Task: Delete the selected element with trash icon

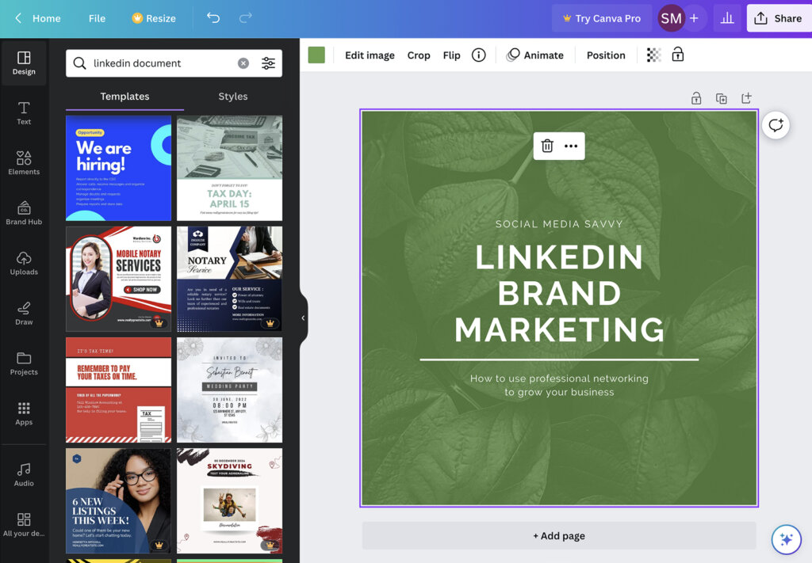Action: click(x=545, y=146)
